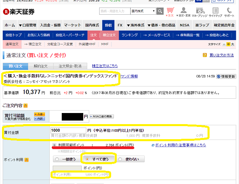This screenshot has width=239, height=184.
Task: Open the マーケット menu
Action: 72,25
